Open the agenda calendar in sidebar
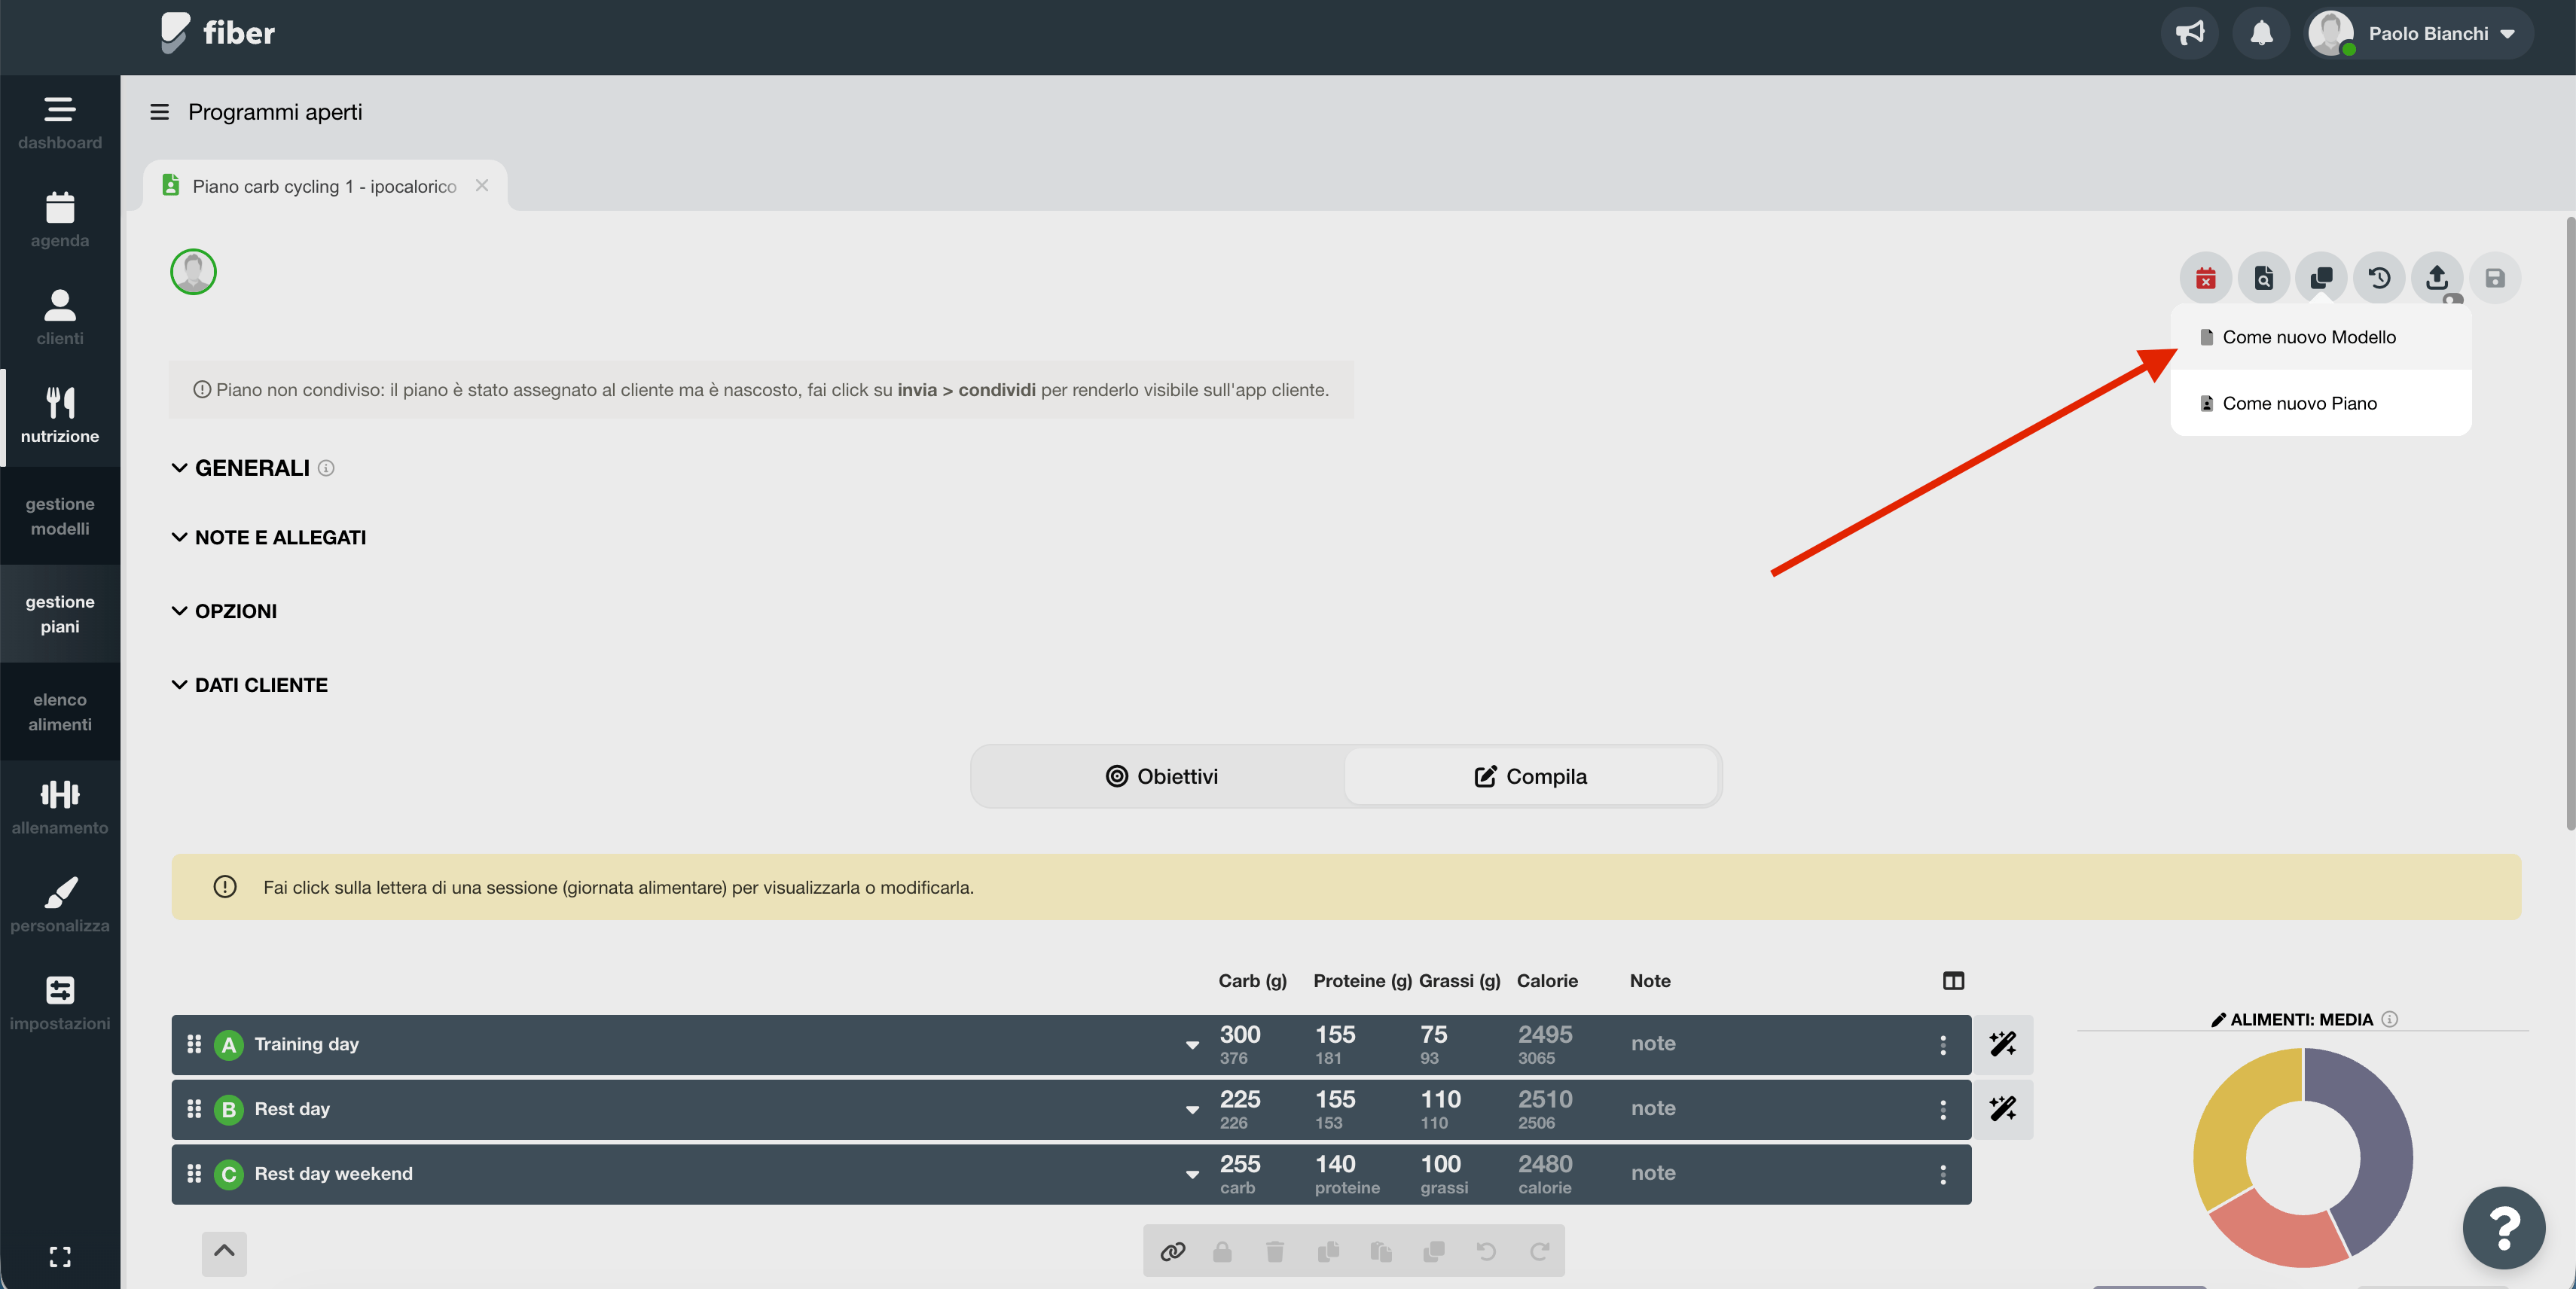2576x1289 pixels. tap(59, 221)
